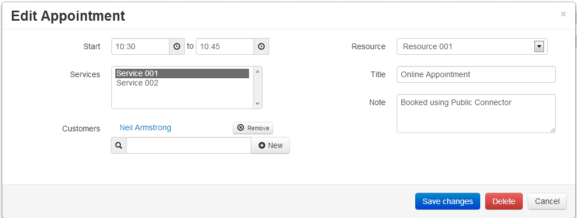Open the Resource 001 combo box
The width and height of the screenshot is (577, 218).
pyautogui.click(x=472, y=47)
